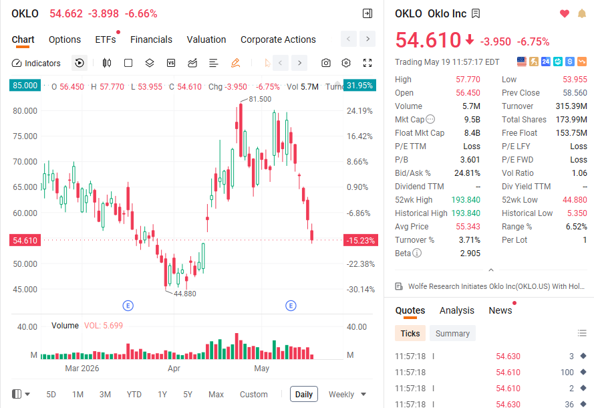Toggle the Summary view
The image size is (594, 408).
pos(453,333)
